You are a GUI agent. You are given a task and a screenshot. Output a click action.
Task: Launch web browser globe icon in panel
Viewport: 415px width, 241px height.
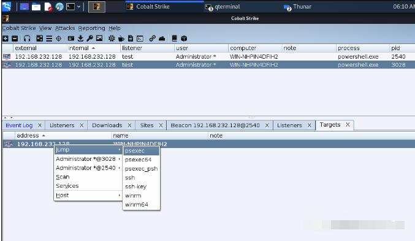point(59,7)
